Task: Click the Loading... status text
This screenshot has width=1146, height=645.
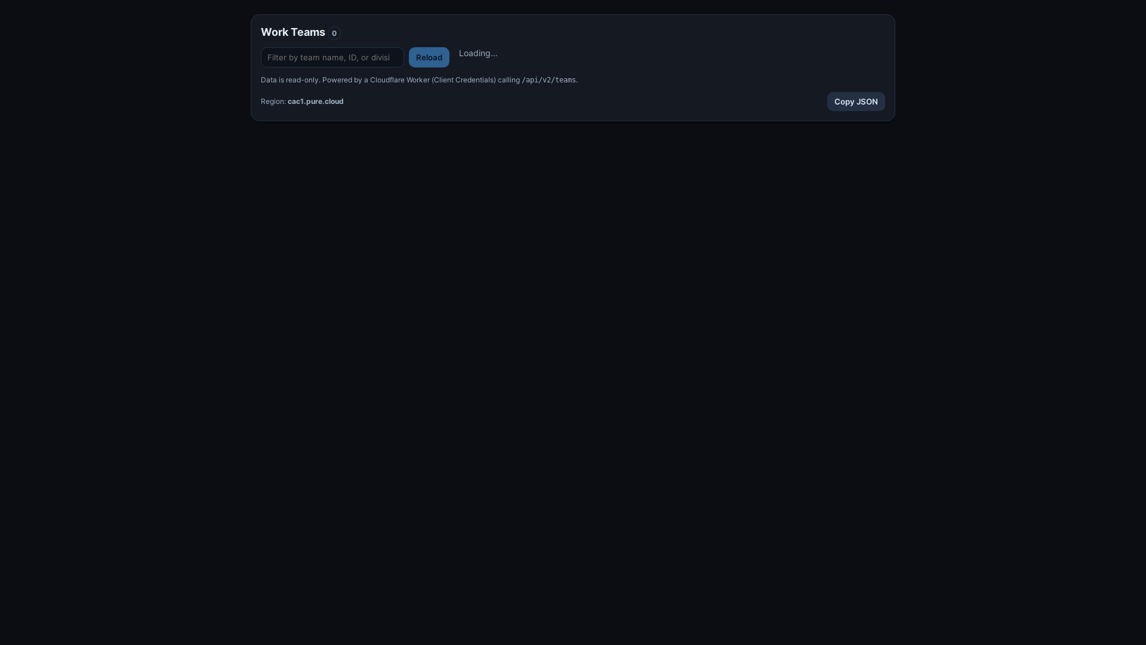Action: (478, 53)
